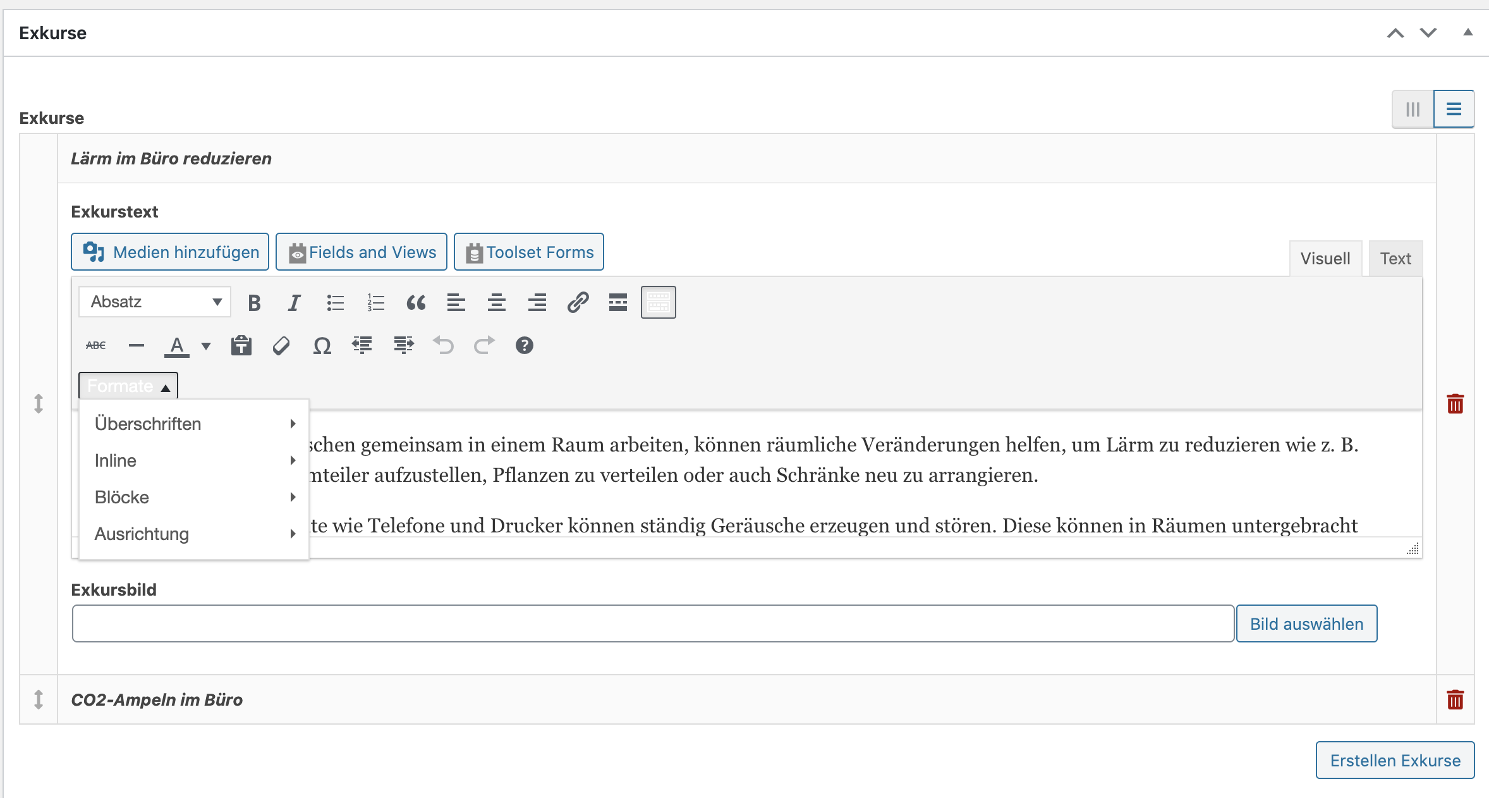
Task: Toggle italic formatting
Action: pyautogui.click(x=295, y=303)
